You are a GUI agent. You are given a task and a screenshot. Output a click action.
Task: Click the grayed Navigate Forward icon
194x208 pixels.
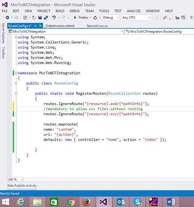(17, 17)
